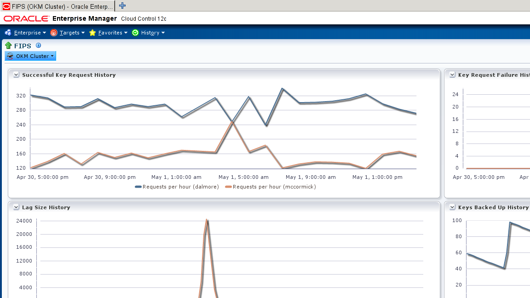Click the History green clock icon

coord(135,33)
